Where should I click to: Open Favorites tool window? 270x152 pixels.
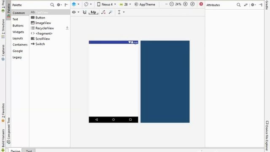[x=3, y=113]
